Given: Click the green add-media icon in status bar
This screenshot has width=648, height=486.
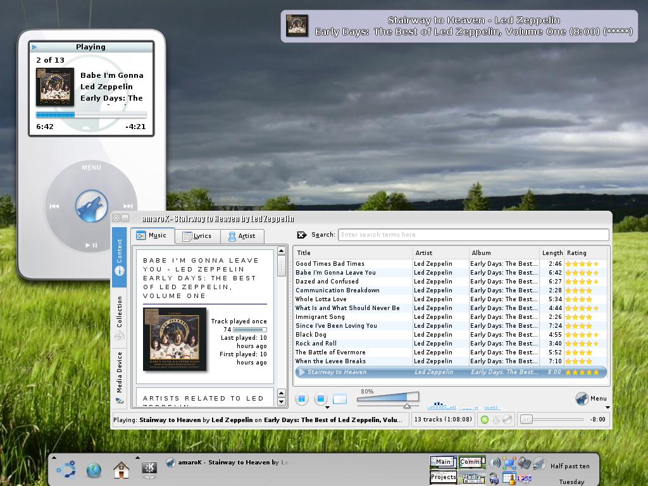Looking at the screenshot, I should pos(485,420).
